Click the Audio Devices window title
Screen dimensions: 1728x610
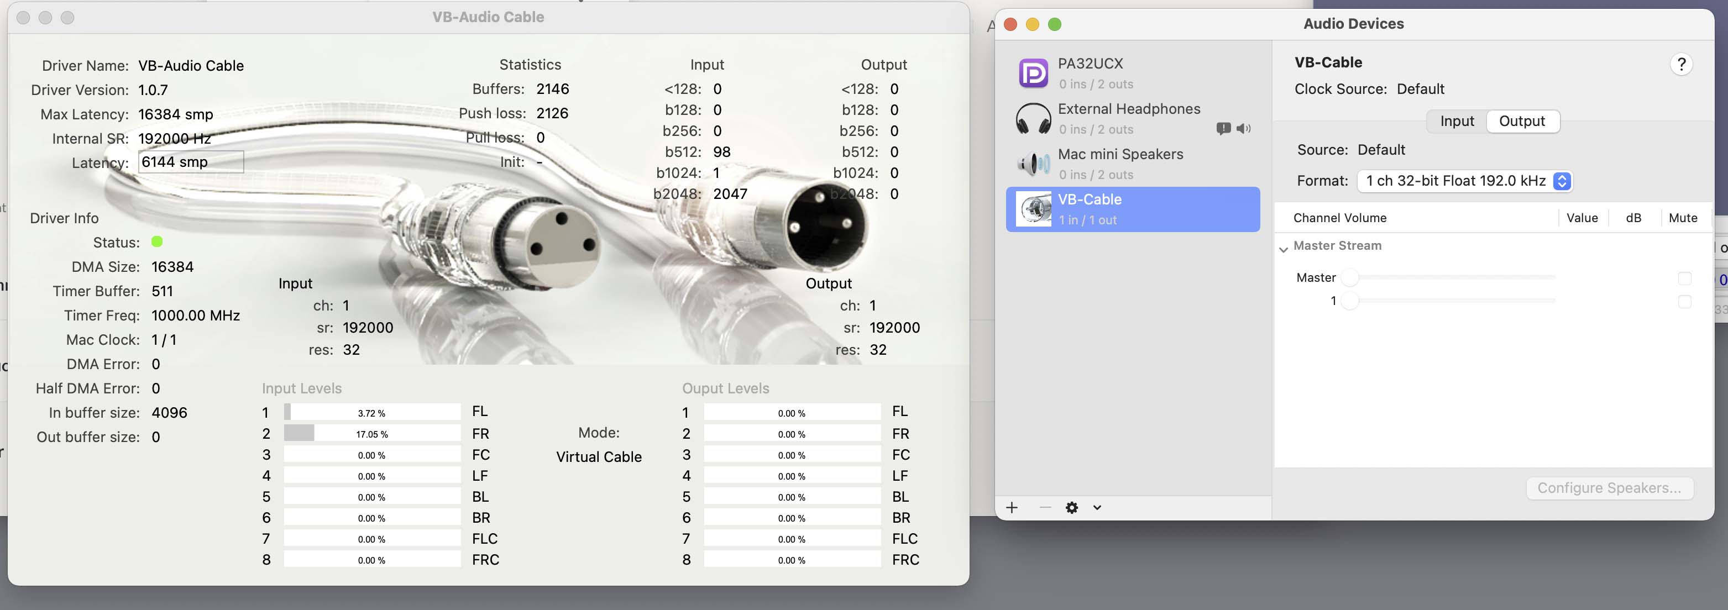1353,24
